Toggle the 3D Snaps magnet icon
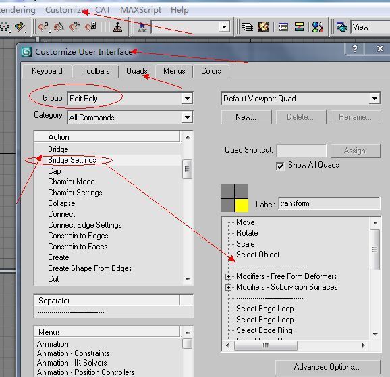390x377 pixels. (44, 26)
